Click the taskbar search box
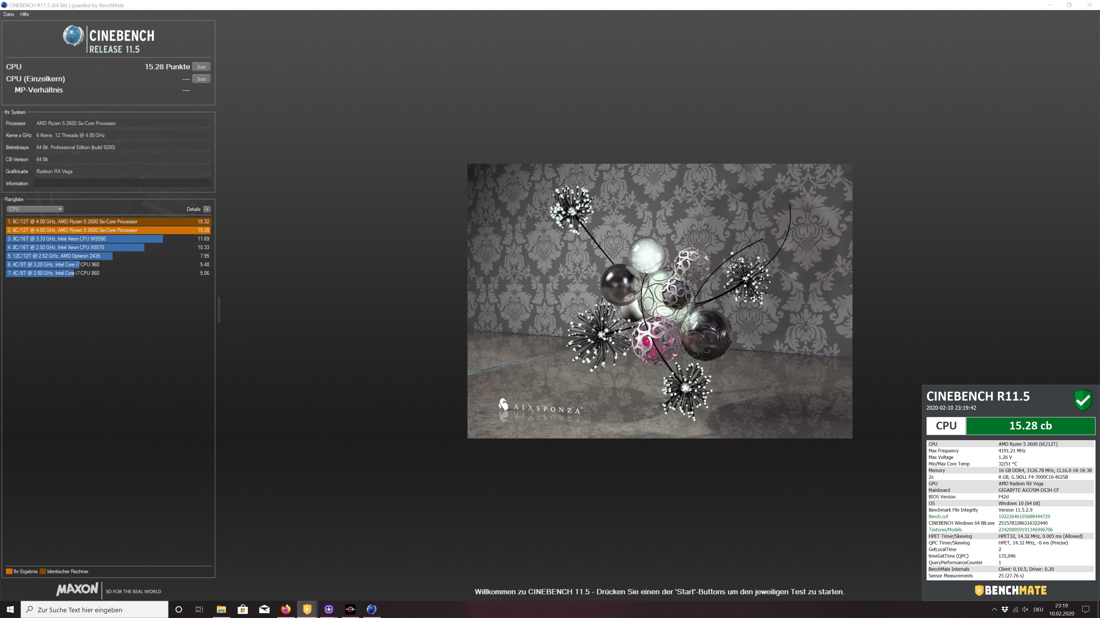The image size is (1100, 618). pyautogui.click(x=94, y=609)
